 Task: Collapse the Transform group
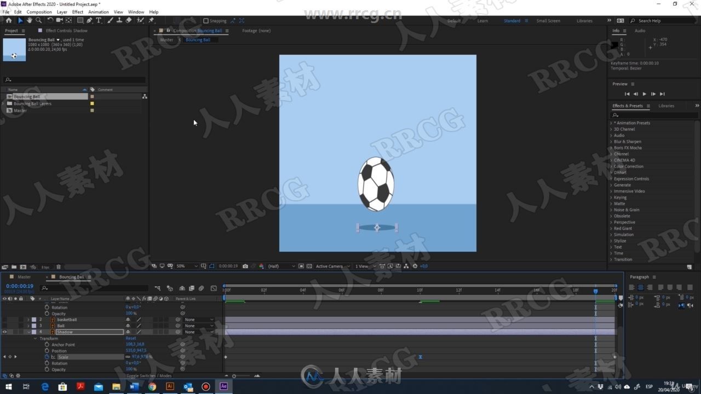coord(36,338)
